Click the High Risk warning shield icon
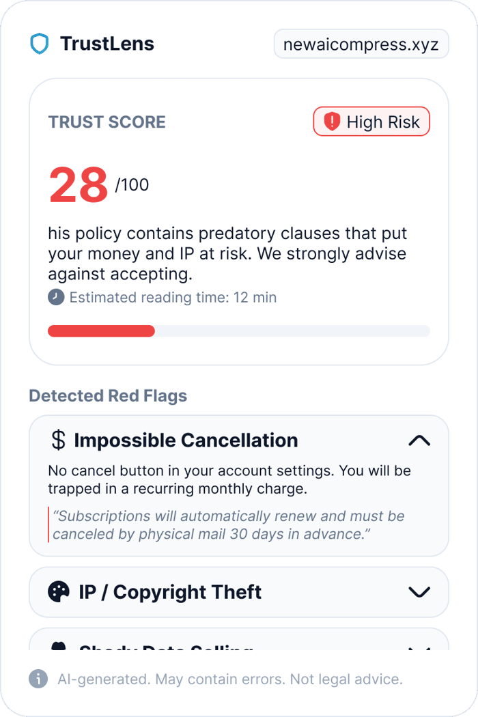Image resolution: width=478 pixels, height=717 pixels. 332,122
